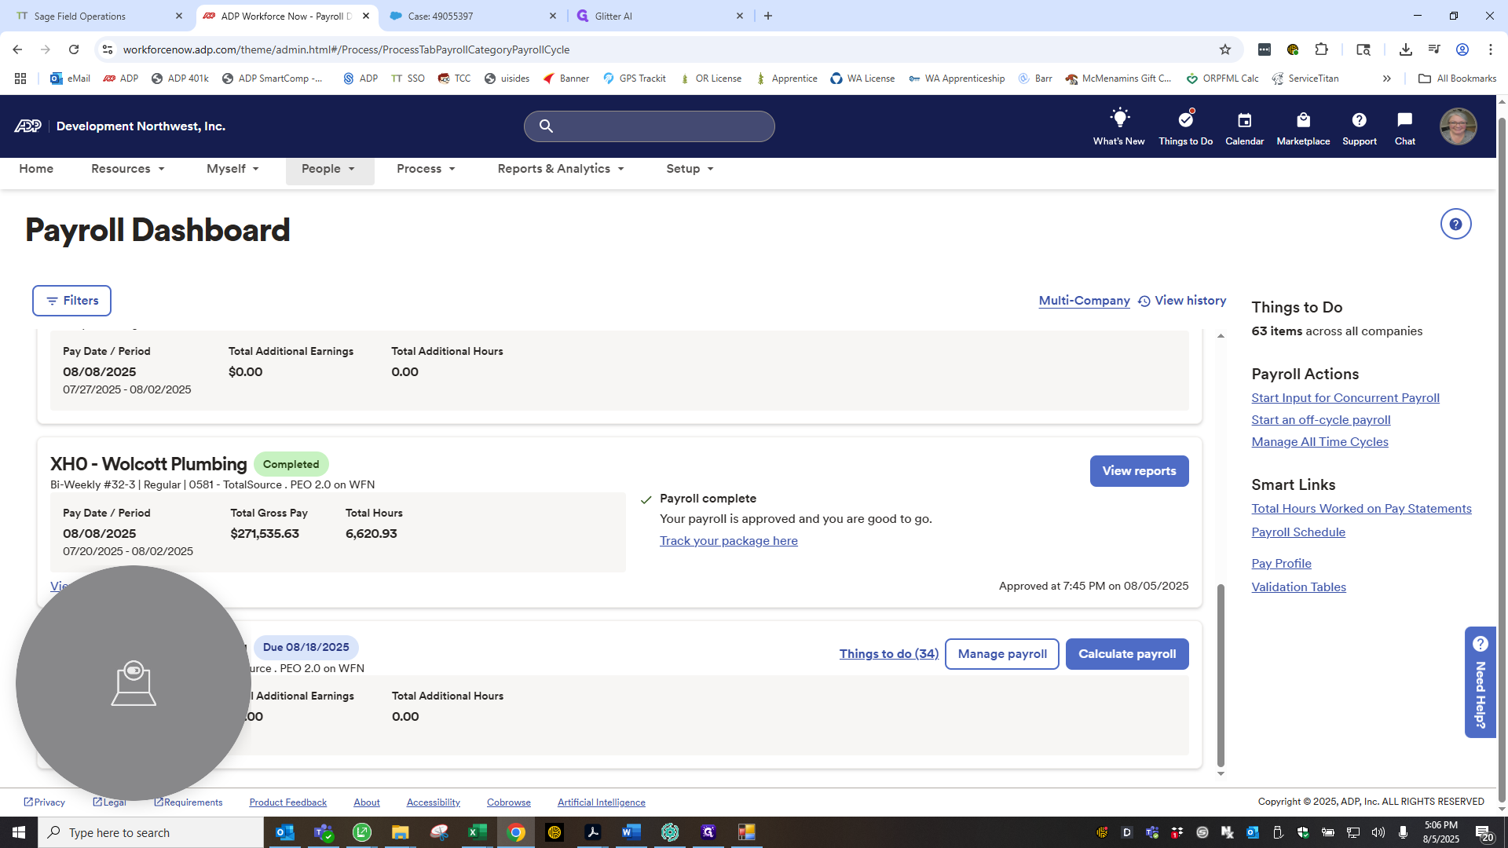This screenshot has width=1508, height=848.
Task: Open the Marketplace bag icon
Action: click(1303, 120)
